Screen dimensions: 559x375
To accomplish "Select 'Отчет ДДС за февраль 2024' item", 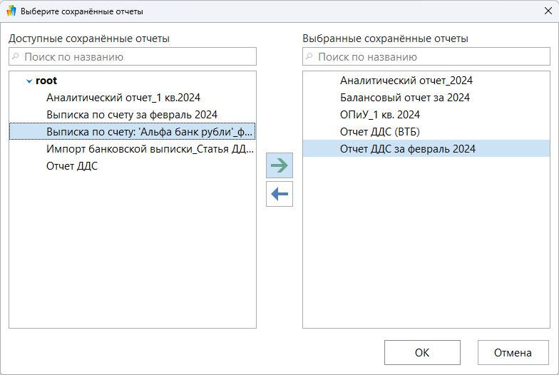I will [407, 149].
